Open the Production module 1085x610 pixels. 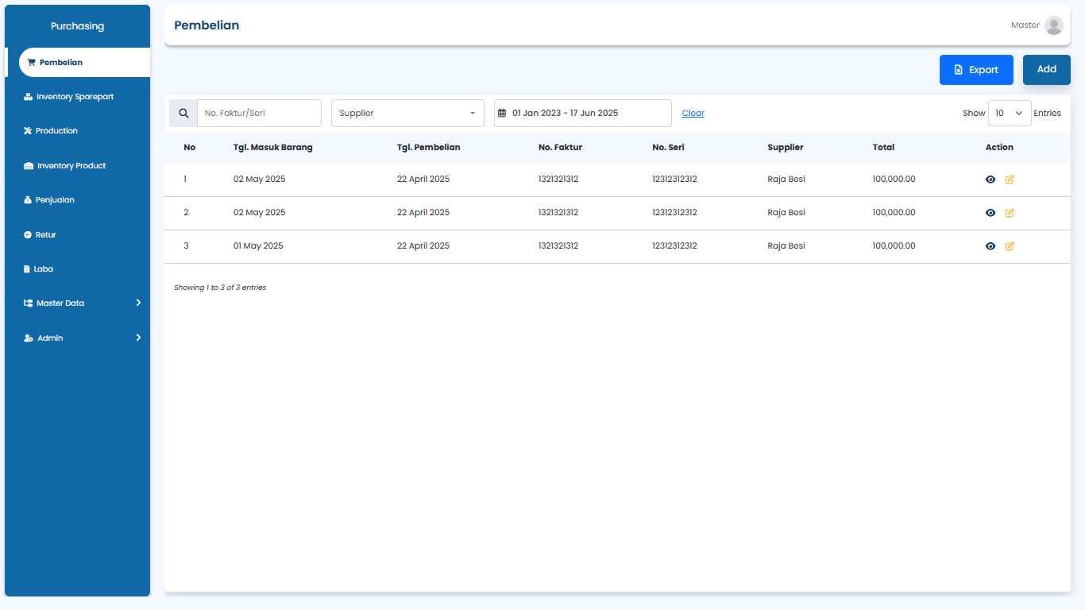point(56,130)
